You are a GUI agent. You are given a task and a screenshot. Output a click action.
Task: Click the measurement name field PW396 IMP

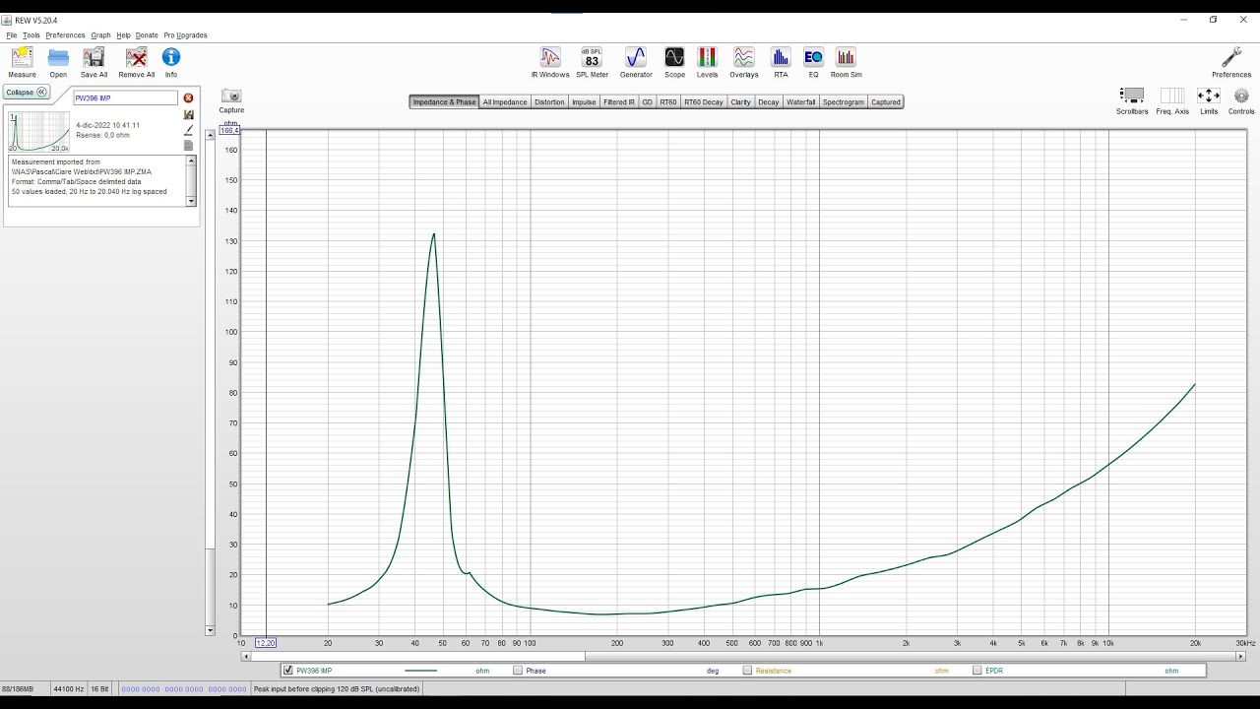125,98
